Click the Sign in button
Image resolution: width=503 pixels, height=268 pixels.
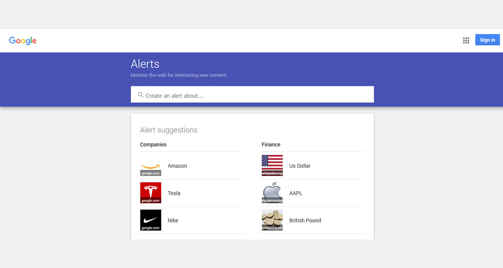(488, 40)
